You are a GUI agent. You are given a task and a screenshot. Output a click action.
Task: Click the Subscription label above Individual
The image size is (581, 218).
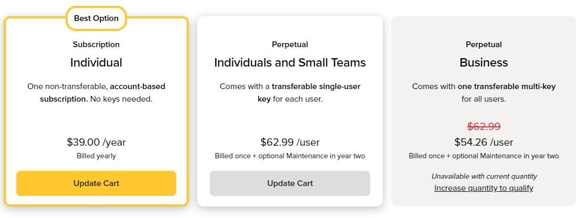coord(96,45)
